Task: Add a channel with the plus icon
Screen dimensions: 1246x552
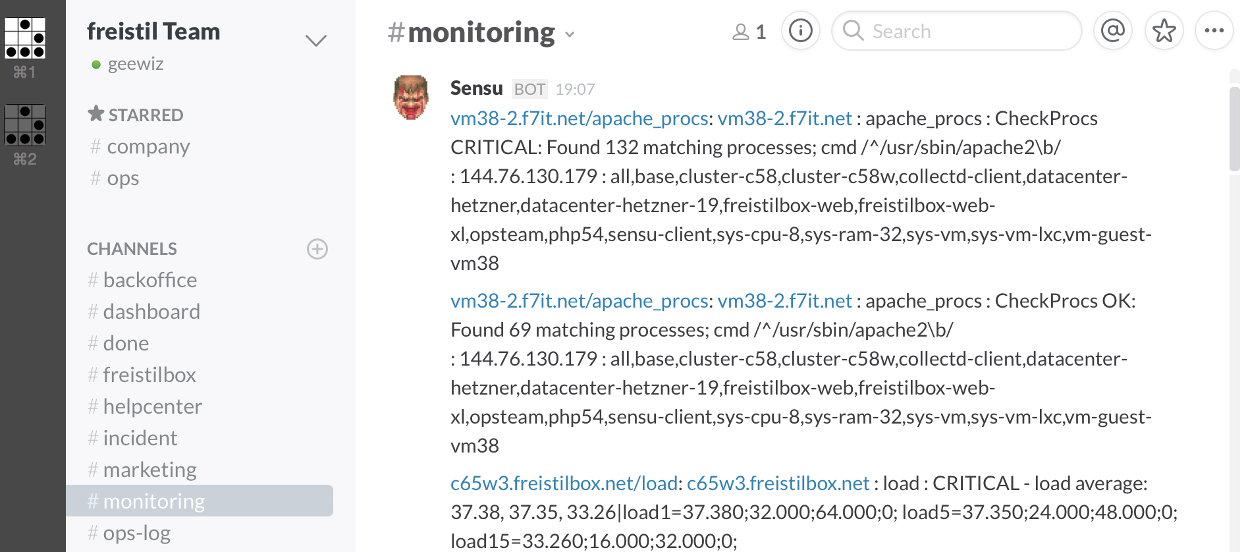Action: pyautogui.click(x=317, y=249)
